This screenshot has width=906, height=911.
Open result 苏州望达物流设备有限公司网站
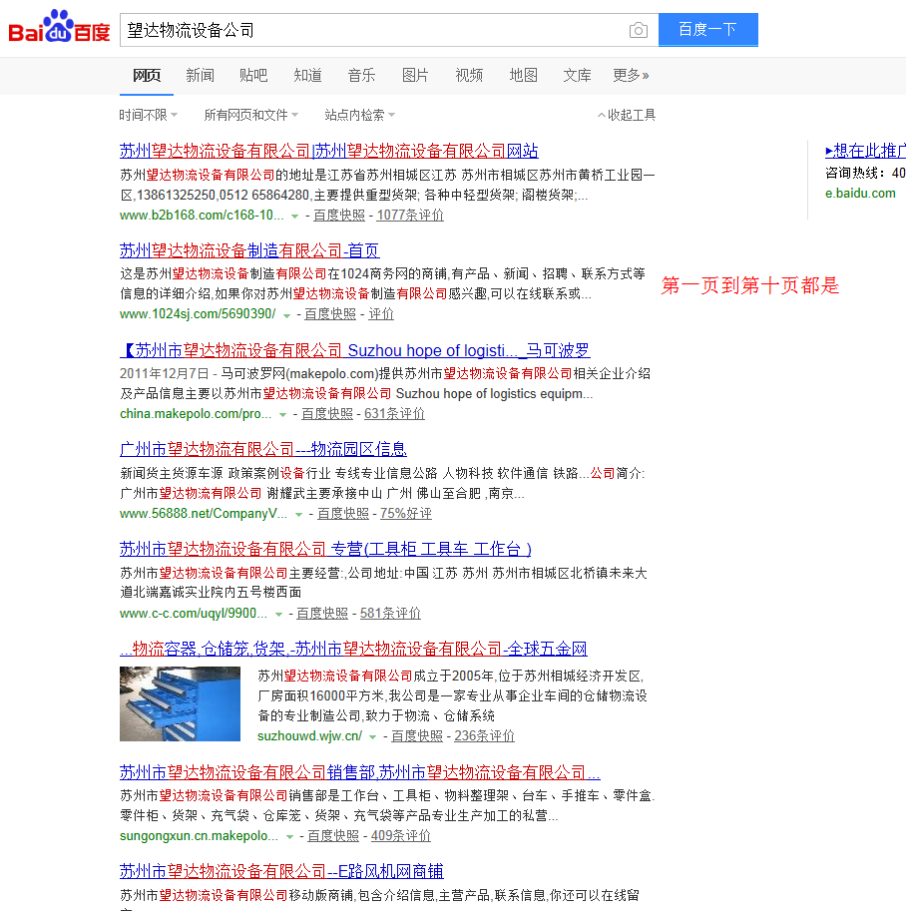pos(329,151)
